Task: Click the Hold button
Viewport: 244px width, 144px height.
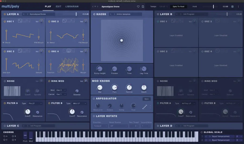Action: tap(194, 6)
